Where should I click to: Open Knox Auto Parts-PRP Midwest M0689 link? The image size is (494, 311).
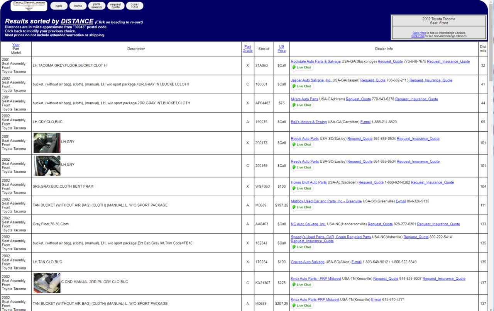coord(315,300)
